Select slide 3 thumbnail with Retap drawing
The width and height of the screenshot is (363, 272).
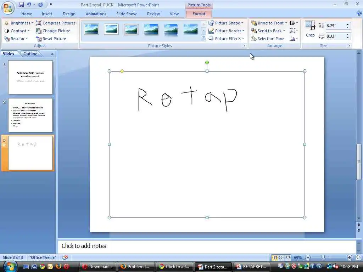pyautogui.click(x=30, y=153)
